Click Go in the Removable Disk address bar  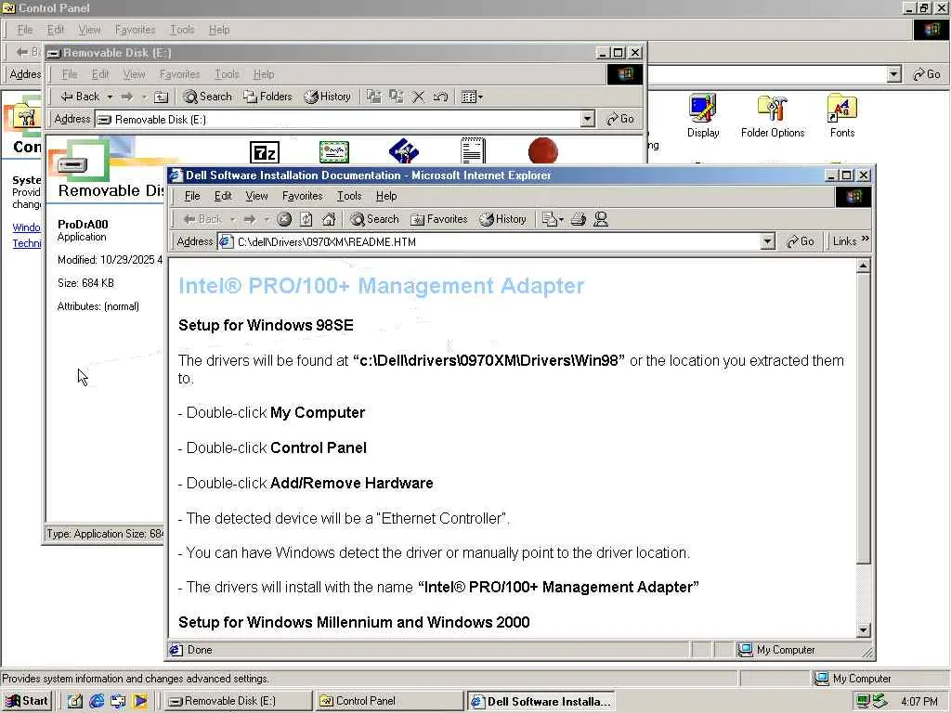tap(620, 119)
